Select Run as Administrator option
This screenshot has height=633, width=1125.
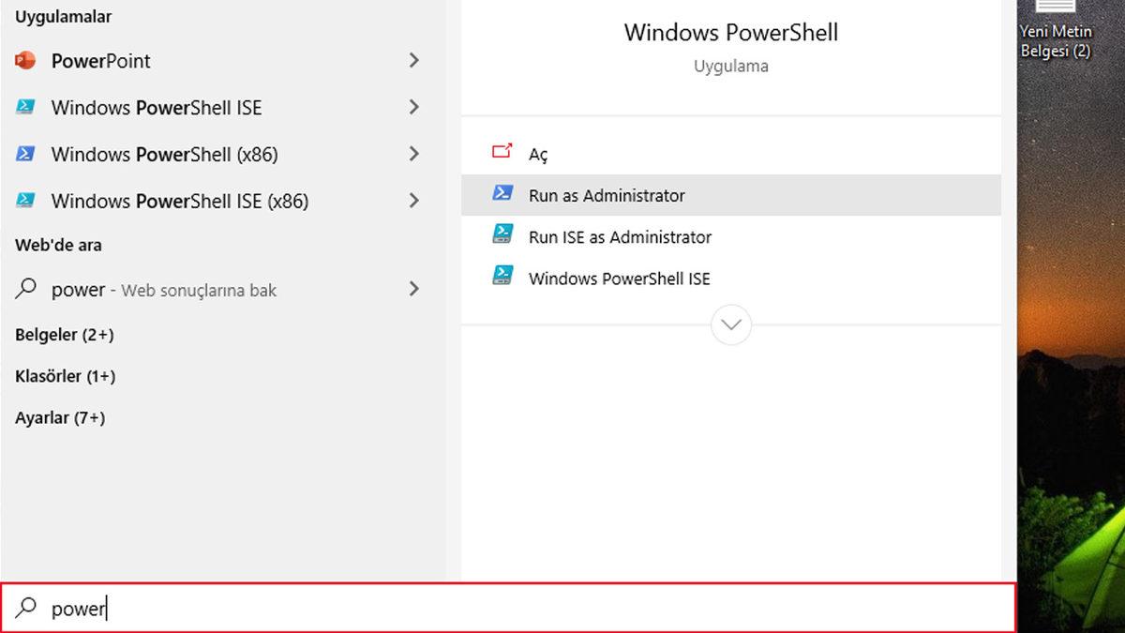[x=607, y=196]
